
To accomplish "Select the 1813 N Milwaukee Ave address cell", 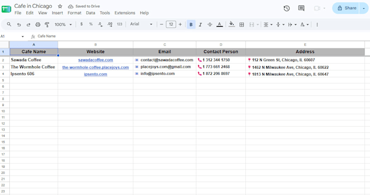I will tap(305, 74).
